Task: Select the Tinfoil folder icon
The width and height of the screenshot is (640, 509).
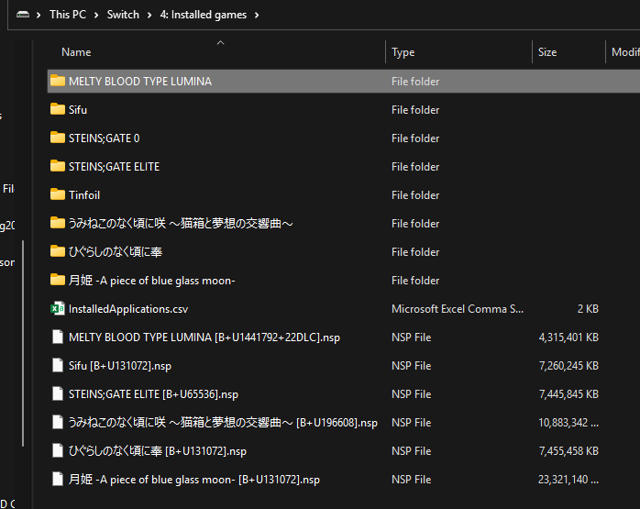Action: coord(58,194)
